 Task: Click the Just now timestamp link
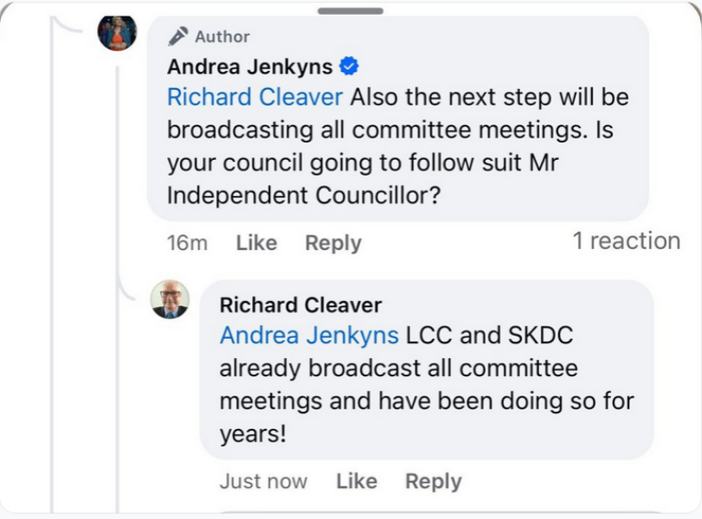tap(263, 481)
